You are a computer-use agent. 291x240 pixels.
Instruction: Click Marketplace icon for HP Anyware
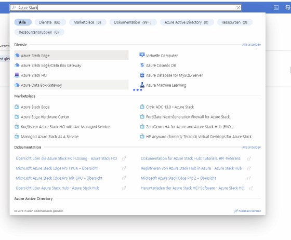pos(142,136)
